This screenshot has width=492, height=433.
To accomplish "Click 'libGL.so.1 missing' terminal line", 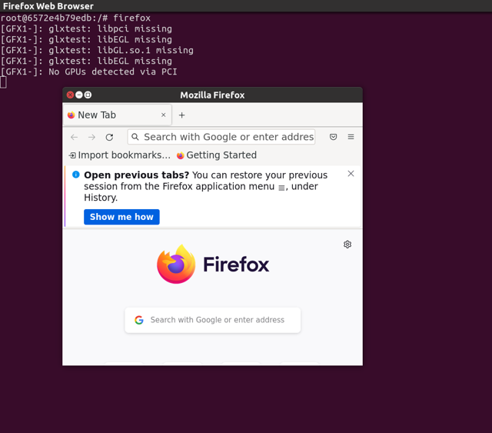I will [x=97, y=50].
